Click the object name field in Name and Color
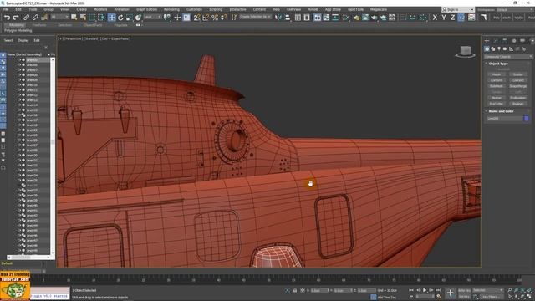Image resolution: width=535 pixels, height=301 pixels. 505,119
